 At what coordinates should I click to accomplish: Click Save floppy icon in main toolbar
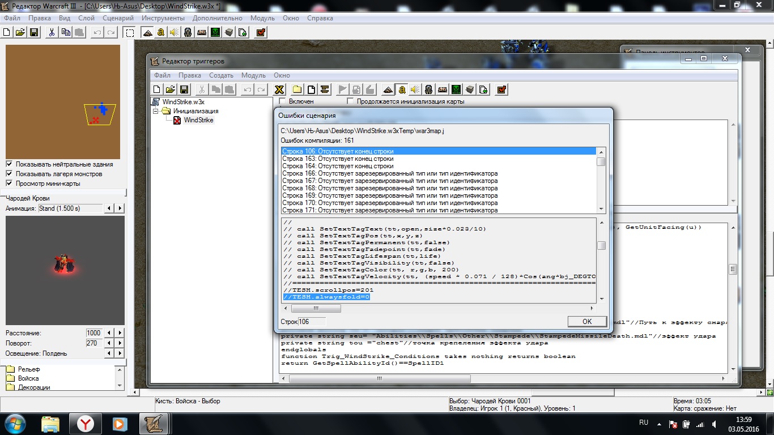(33, 32)
